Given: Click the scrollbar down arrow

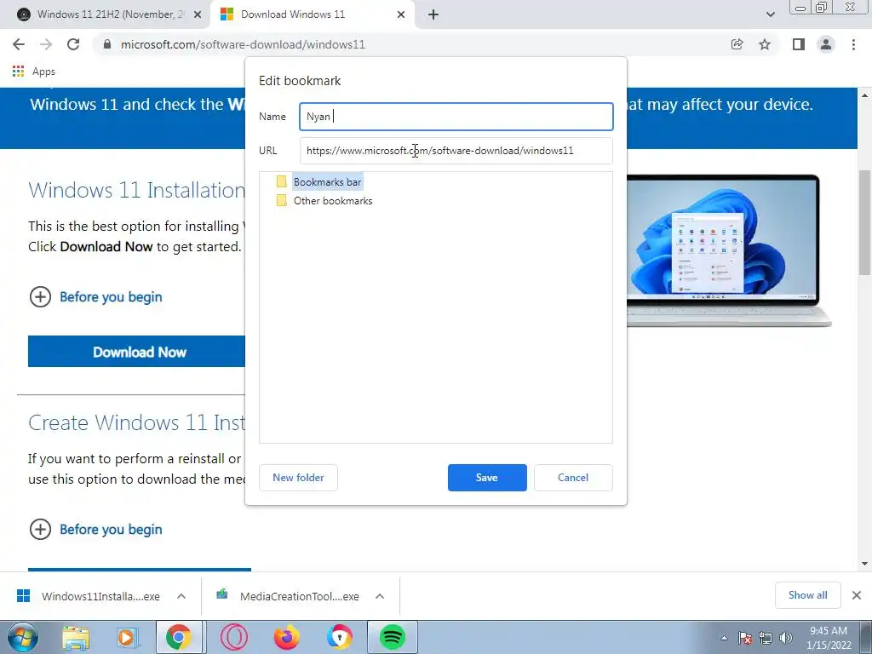Looking at the screenshot, I should click(x=864, y=564).
